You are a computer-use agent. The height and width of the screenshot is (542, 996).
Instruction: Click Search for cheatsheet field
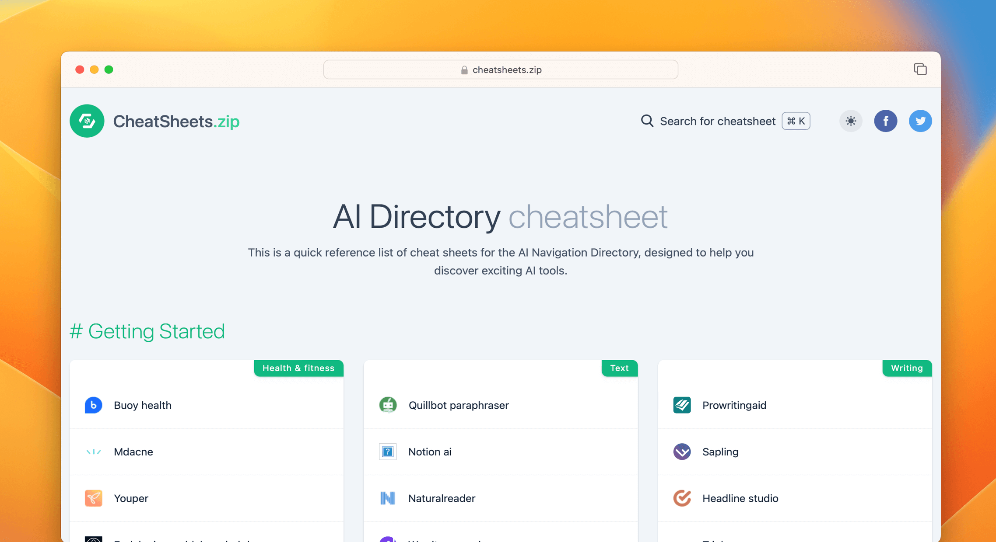[x=718, y=121]
